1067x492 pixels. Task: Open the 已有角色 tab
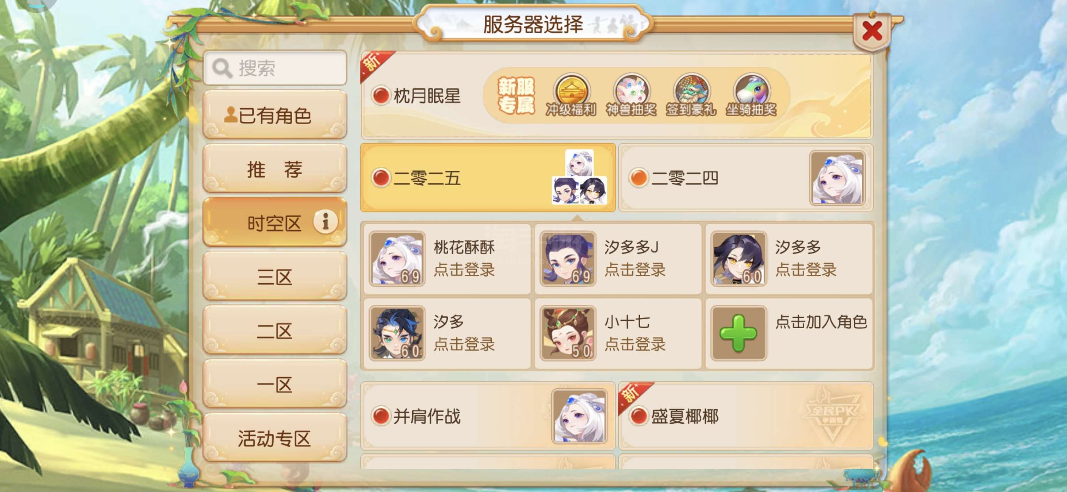tap(274, 115)
